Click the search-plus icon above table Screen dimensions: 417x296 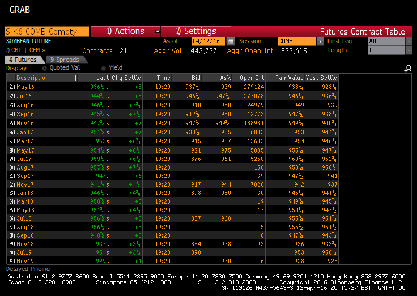coord(408,69)
